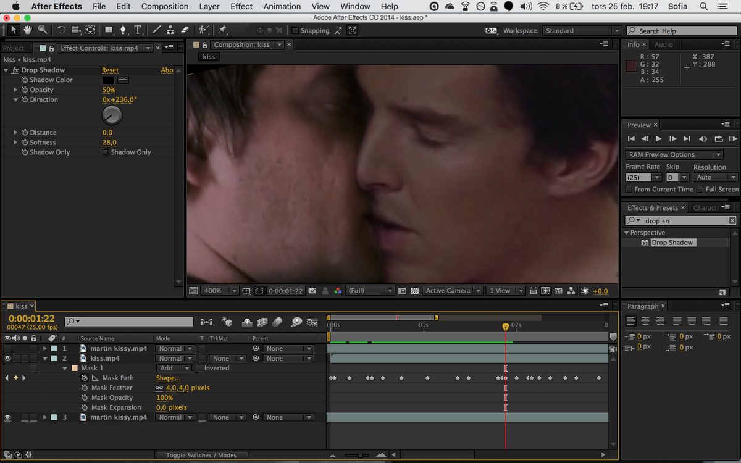Expand the Opacity property of Drop Shadow
Image resolution: width=741 pixels, height=463 pixels.
click(x=16, y=90)
